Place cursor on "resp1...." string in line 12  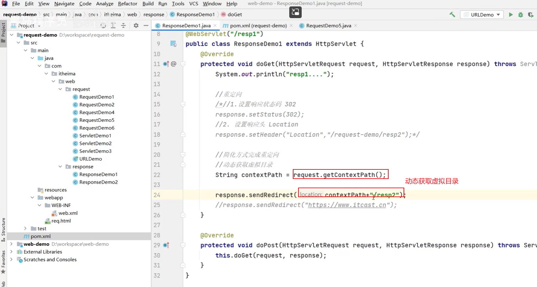tap(306, 74)
